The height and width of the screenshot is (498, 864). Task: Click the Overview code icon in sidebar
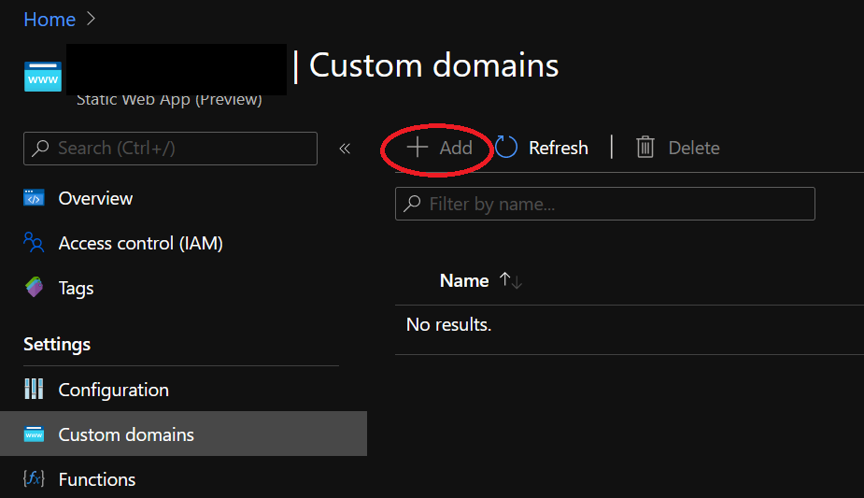[x=34, y=198]
